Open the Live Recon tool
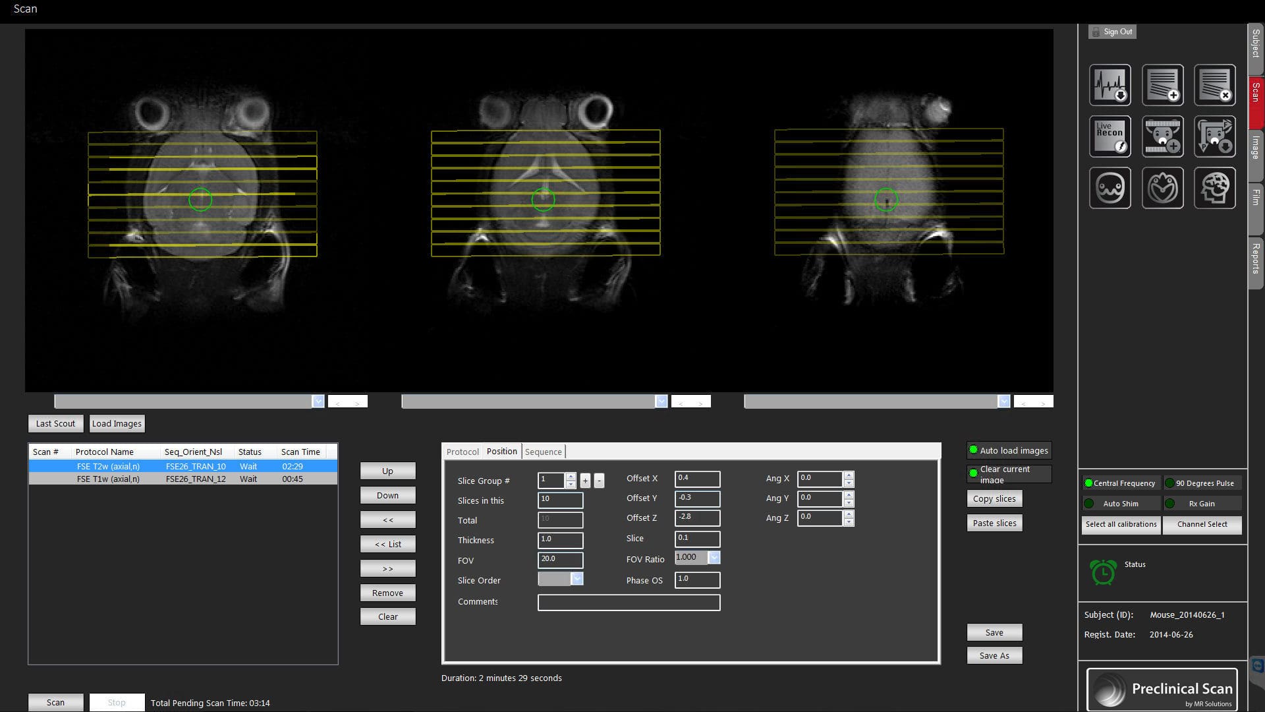Screen dimensions: 1265x712 tap(1110, 136)
